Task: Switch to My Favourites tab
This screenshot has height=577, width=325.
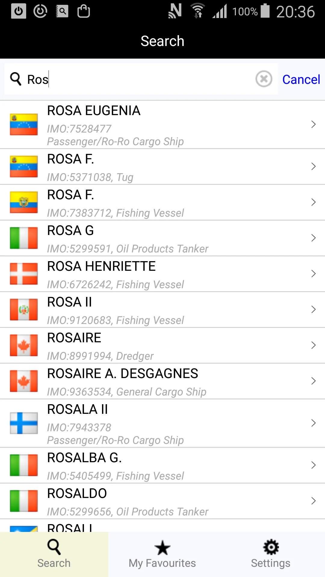Action: point(162,554)
